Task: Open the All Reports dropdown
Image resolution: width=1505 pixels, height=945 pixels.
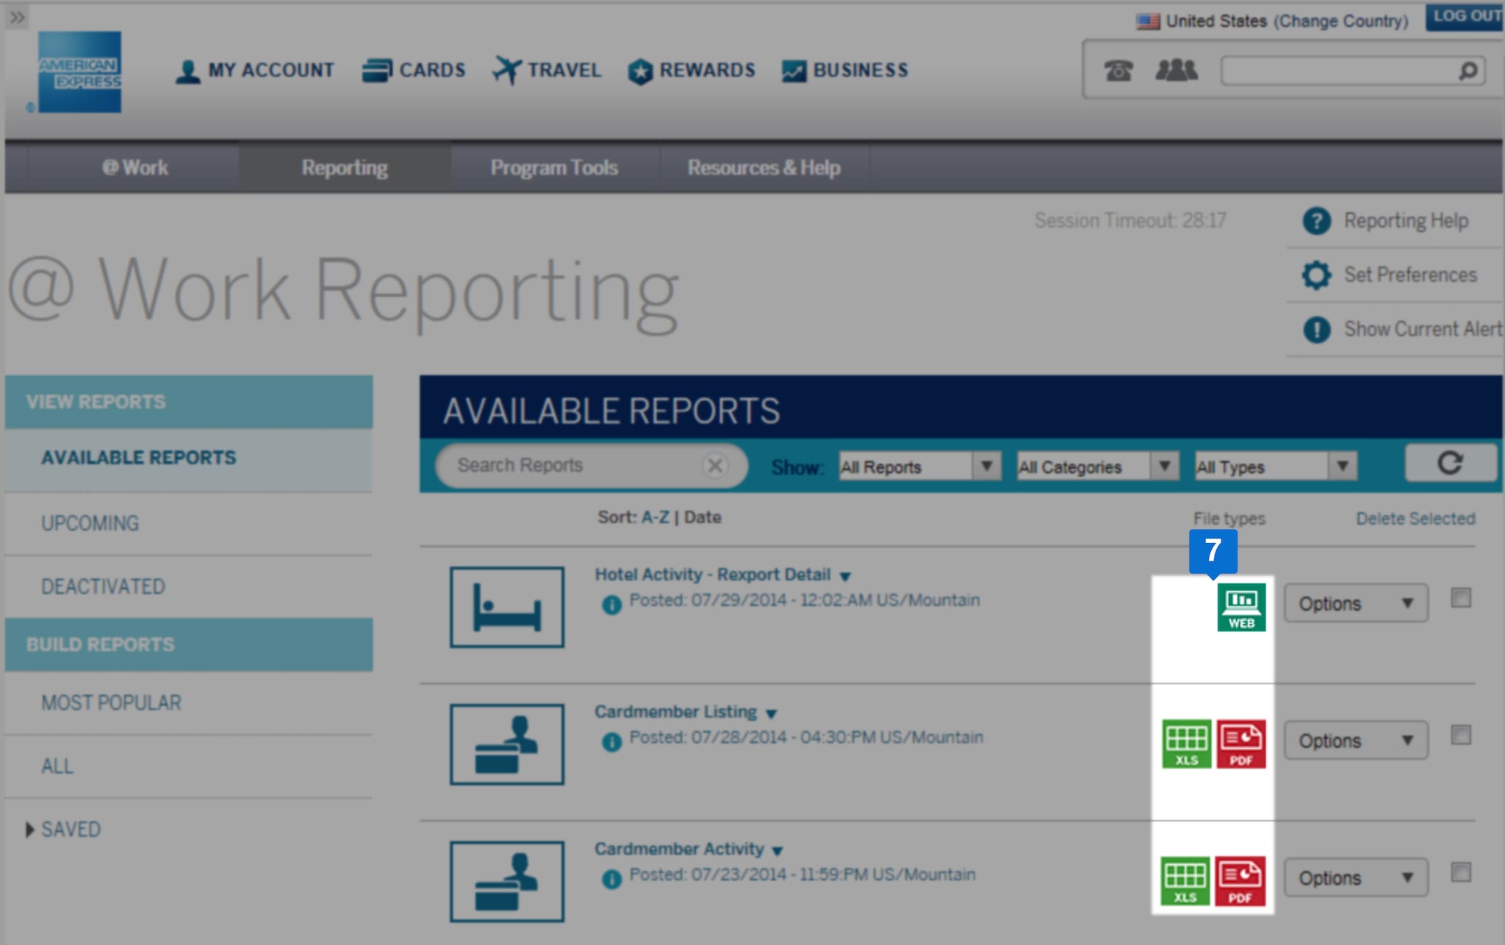Action: click(x=917, y=466)
